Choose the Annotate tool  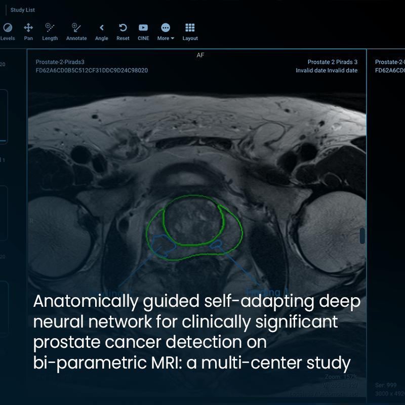pos(76,29)
